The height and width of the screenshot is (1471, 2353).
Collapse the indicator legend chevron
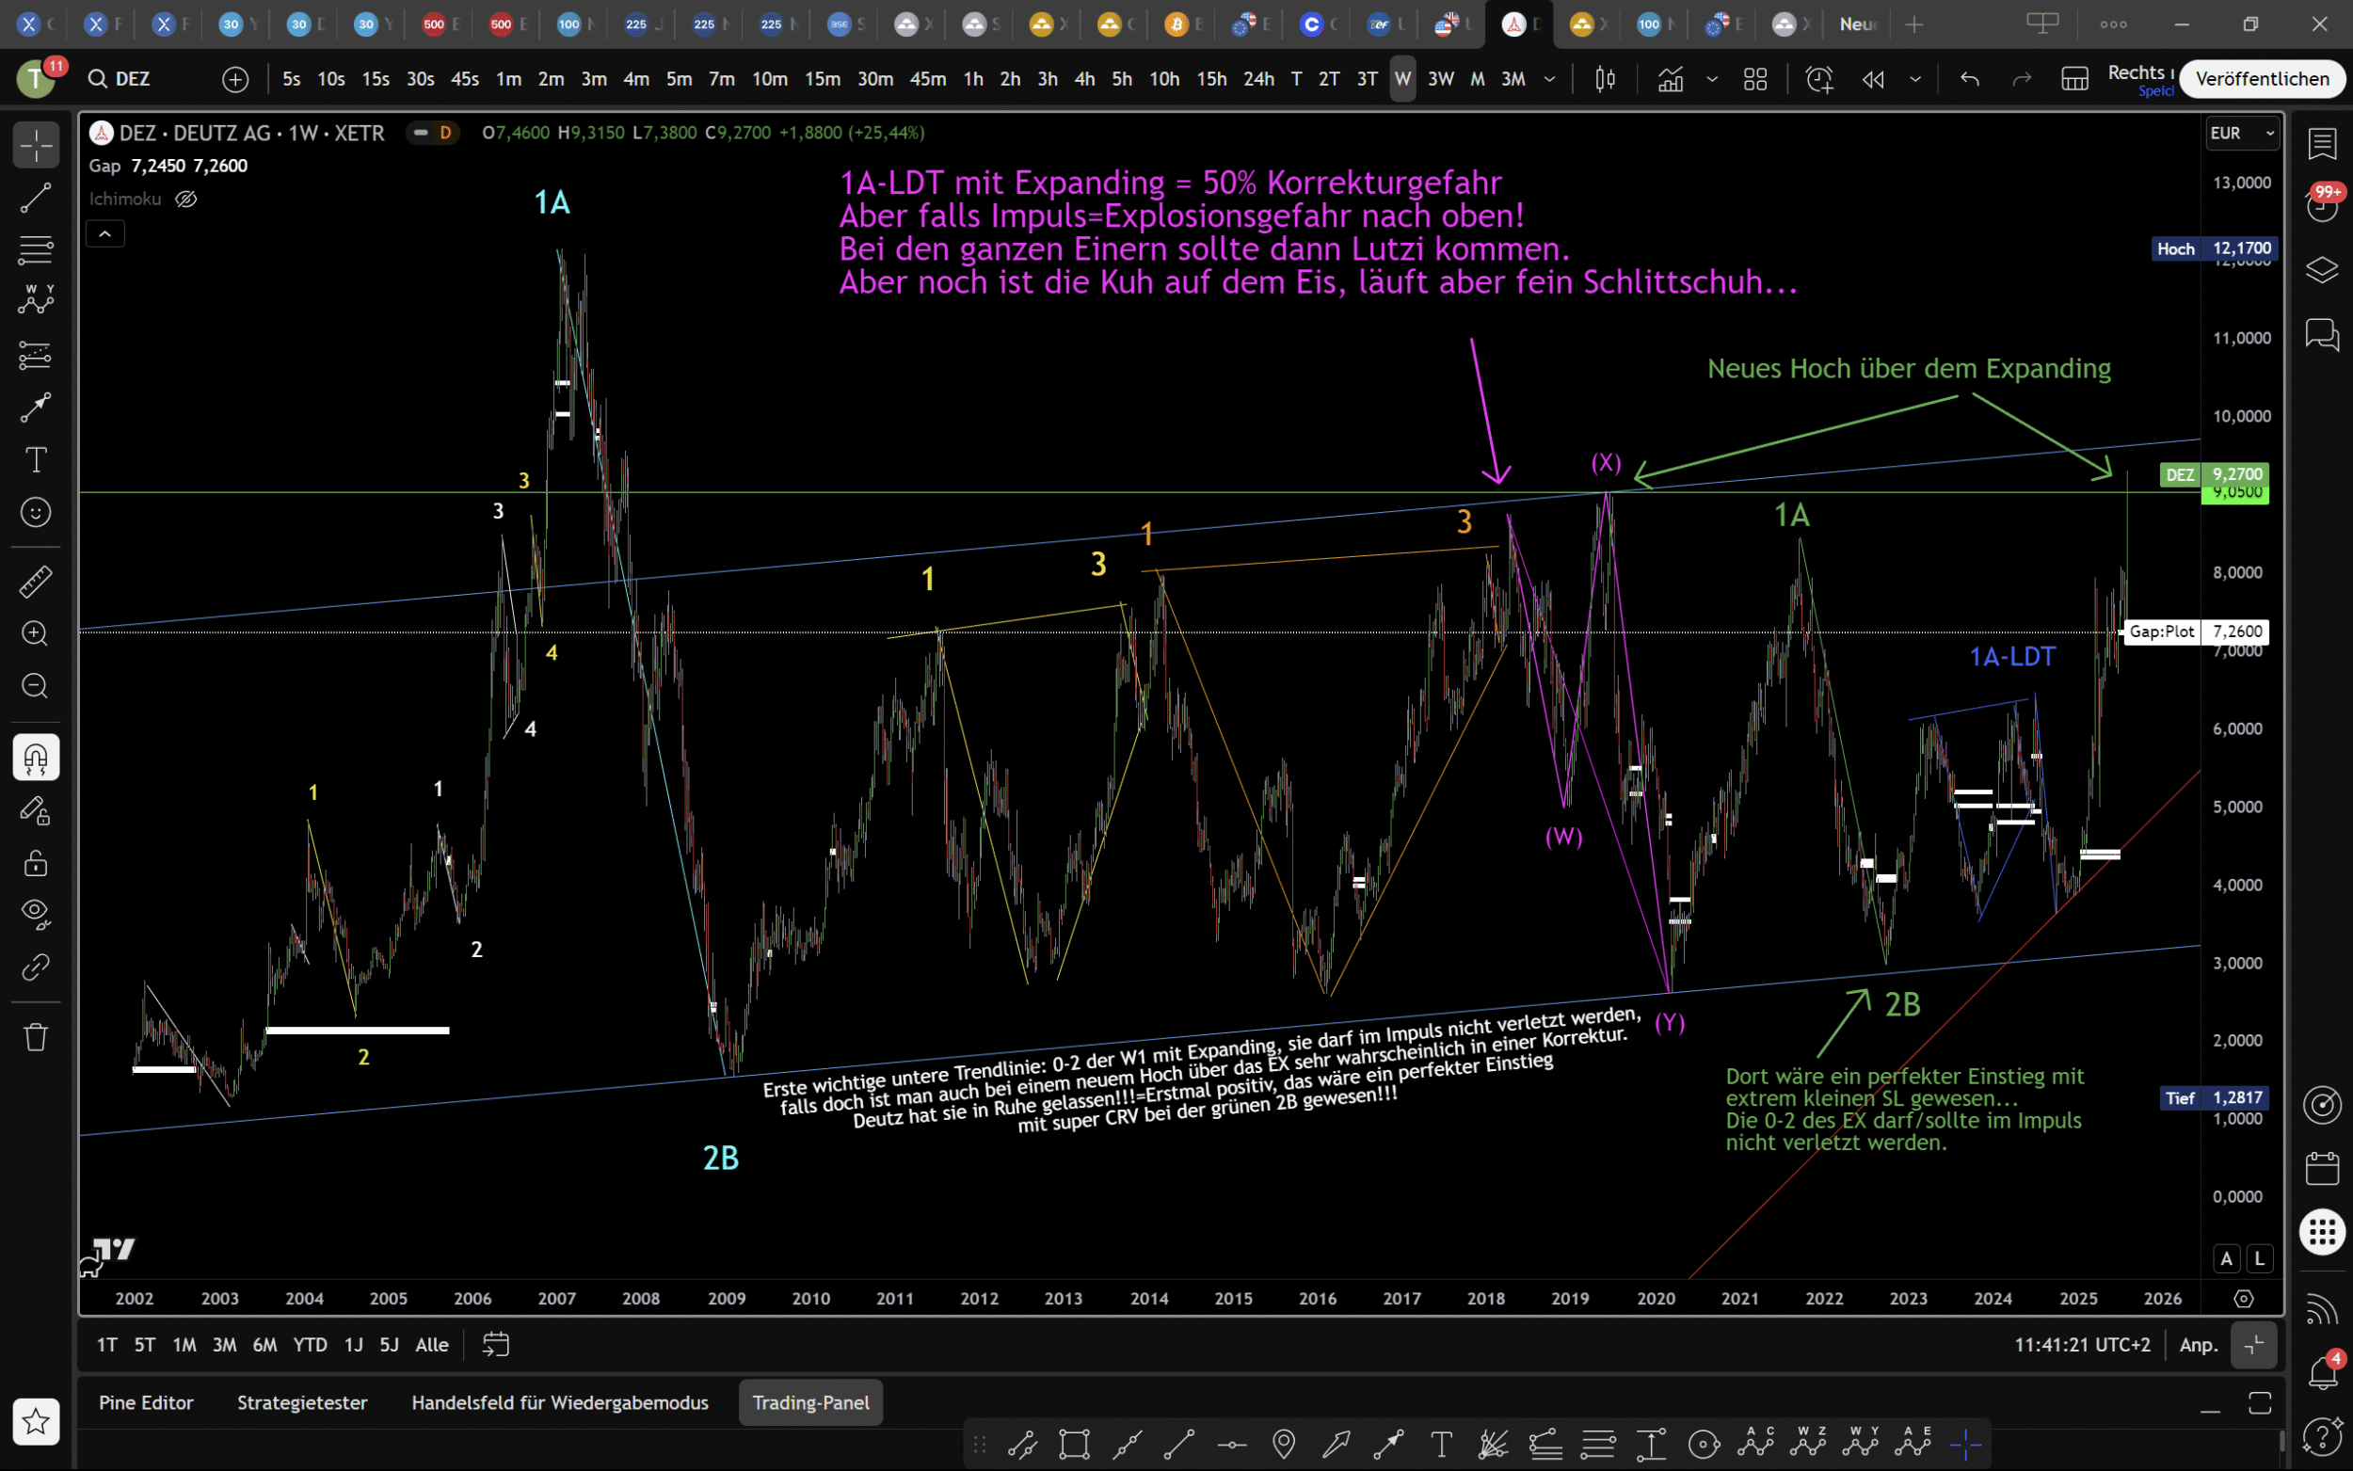(105, 233)
